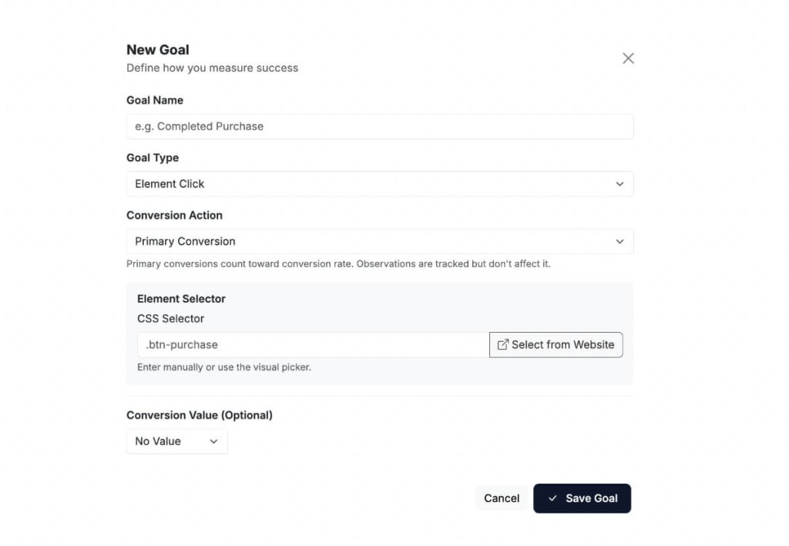Click the chevron on the No Value selector

pyautogui.click(x=213, y=441)
